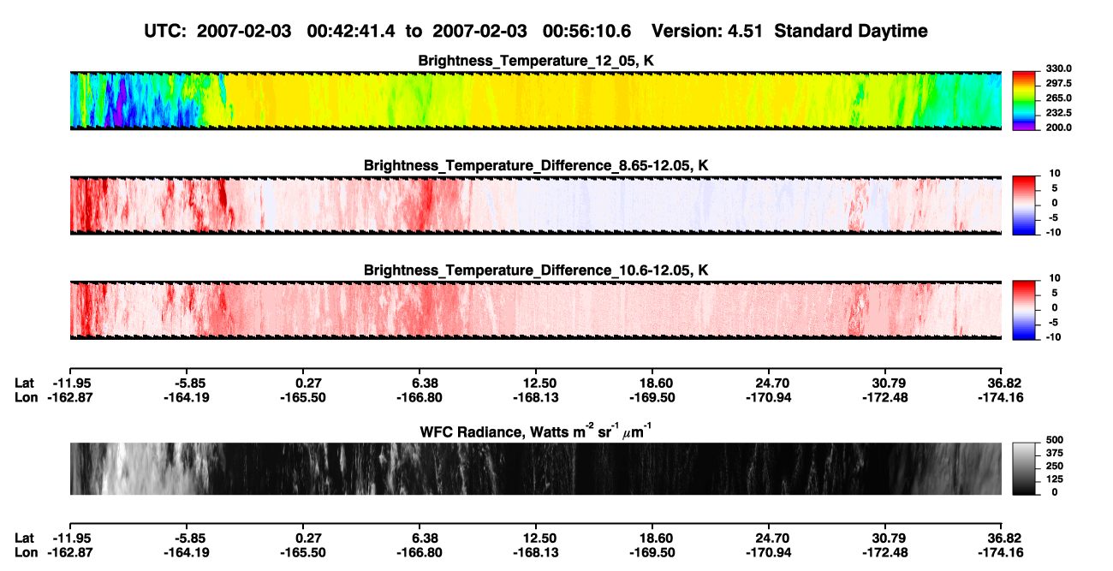Image resolution: width=1113 pixels, height=571 pixels.
Task: Click the UTC time range title text
Action: pos(389,31)
